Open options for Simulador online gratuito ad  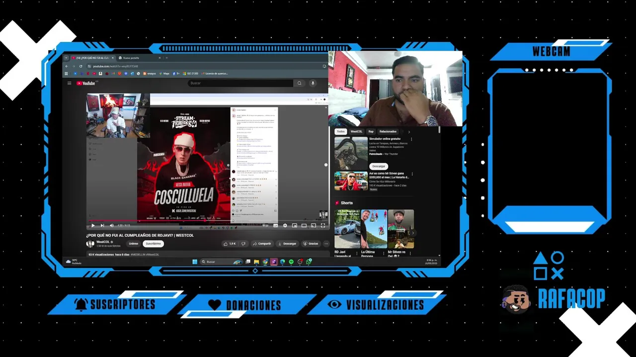pyautogui.click(x=411, y=139)
